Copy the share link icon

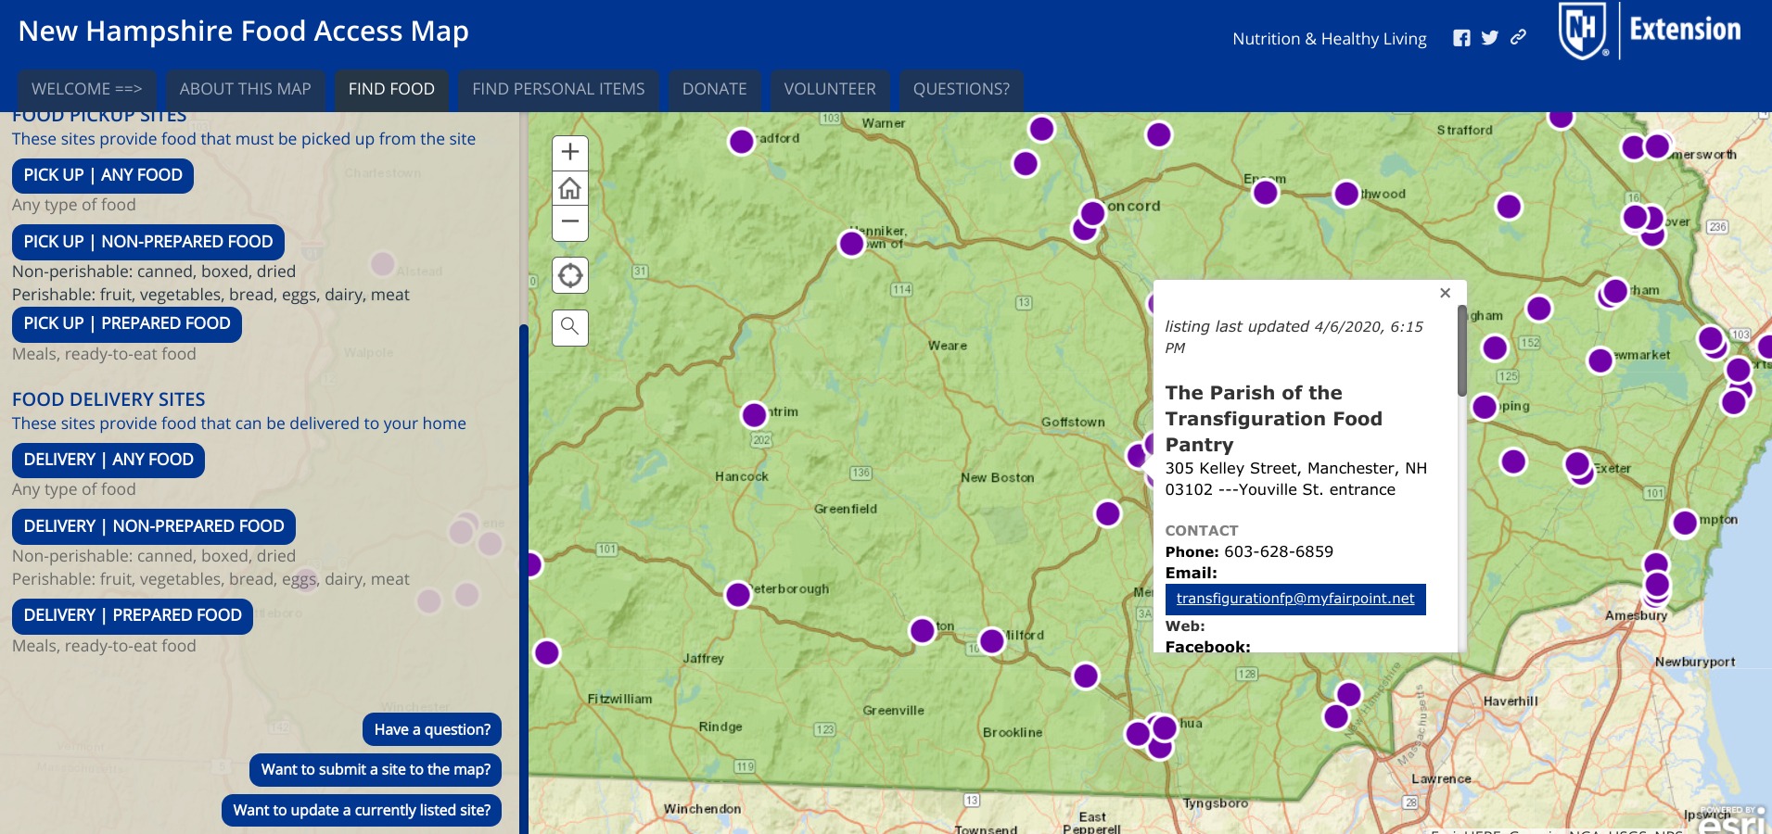1518,38
